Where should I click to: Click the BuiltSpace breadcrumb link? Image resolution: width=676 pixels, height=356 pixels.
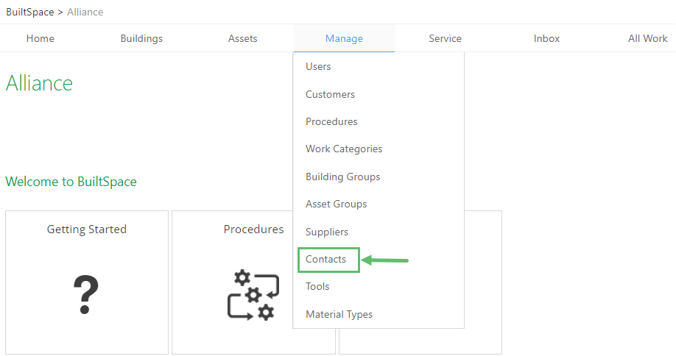point(29,12)
